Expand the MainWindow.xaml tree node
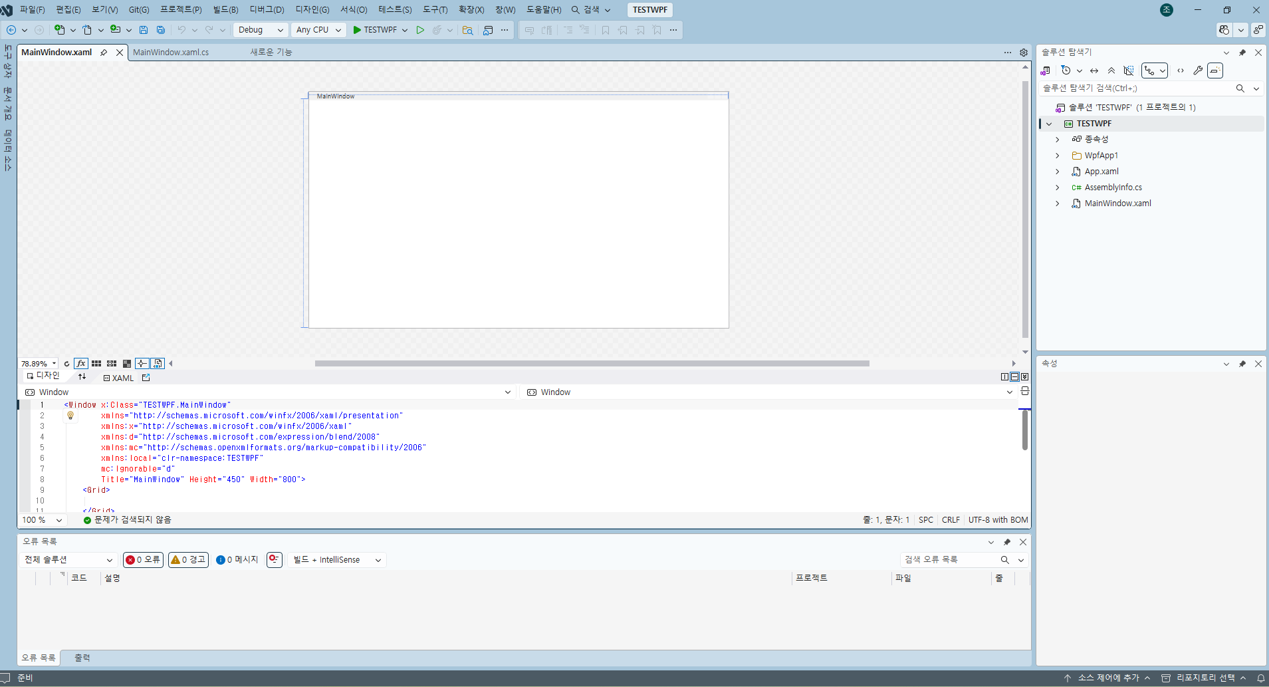The height and width of the screenshot is (687, 1269). [1058, 204]
